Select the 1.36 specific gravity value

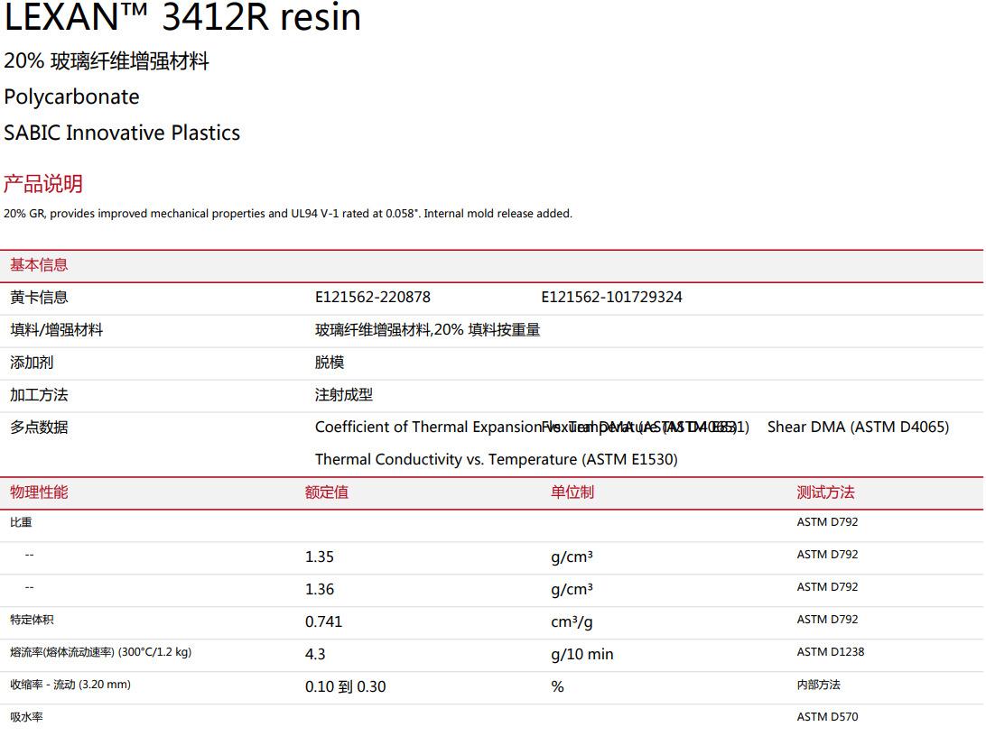click(320, 590)
